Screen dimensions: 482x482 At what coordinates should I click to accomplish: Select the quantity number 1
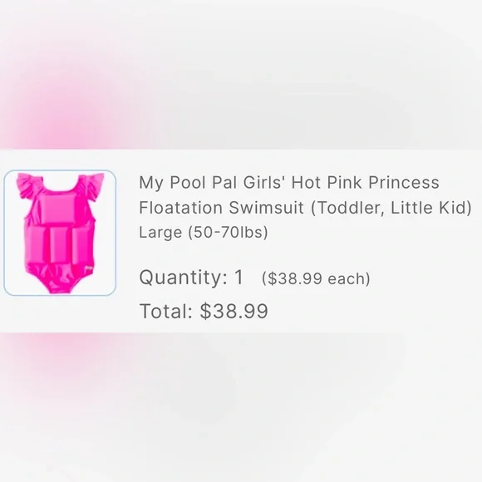[239, 277]
